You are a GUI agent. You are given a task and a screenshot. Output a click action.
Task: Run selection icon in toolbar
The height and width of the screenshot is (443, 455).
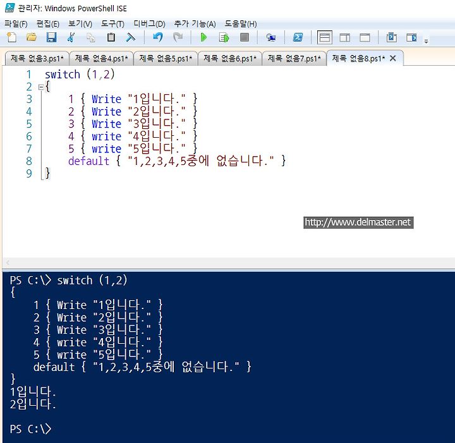coord(224,37)
